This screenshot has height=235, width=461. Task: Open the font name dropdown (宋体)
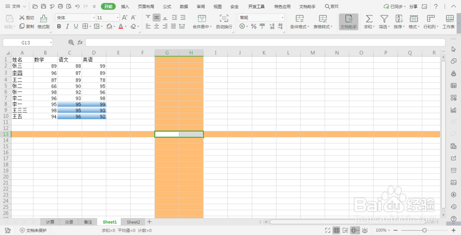point(94,17)
